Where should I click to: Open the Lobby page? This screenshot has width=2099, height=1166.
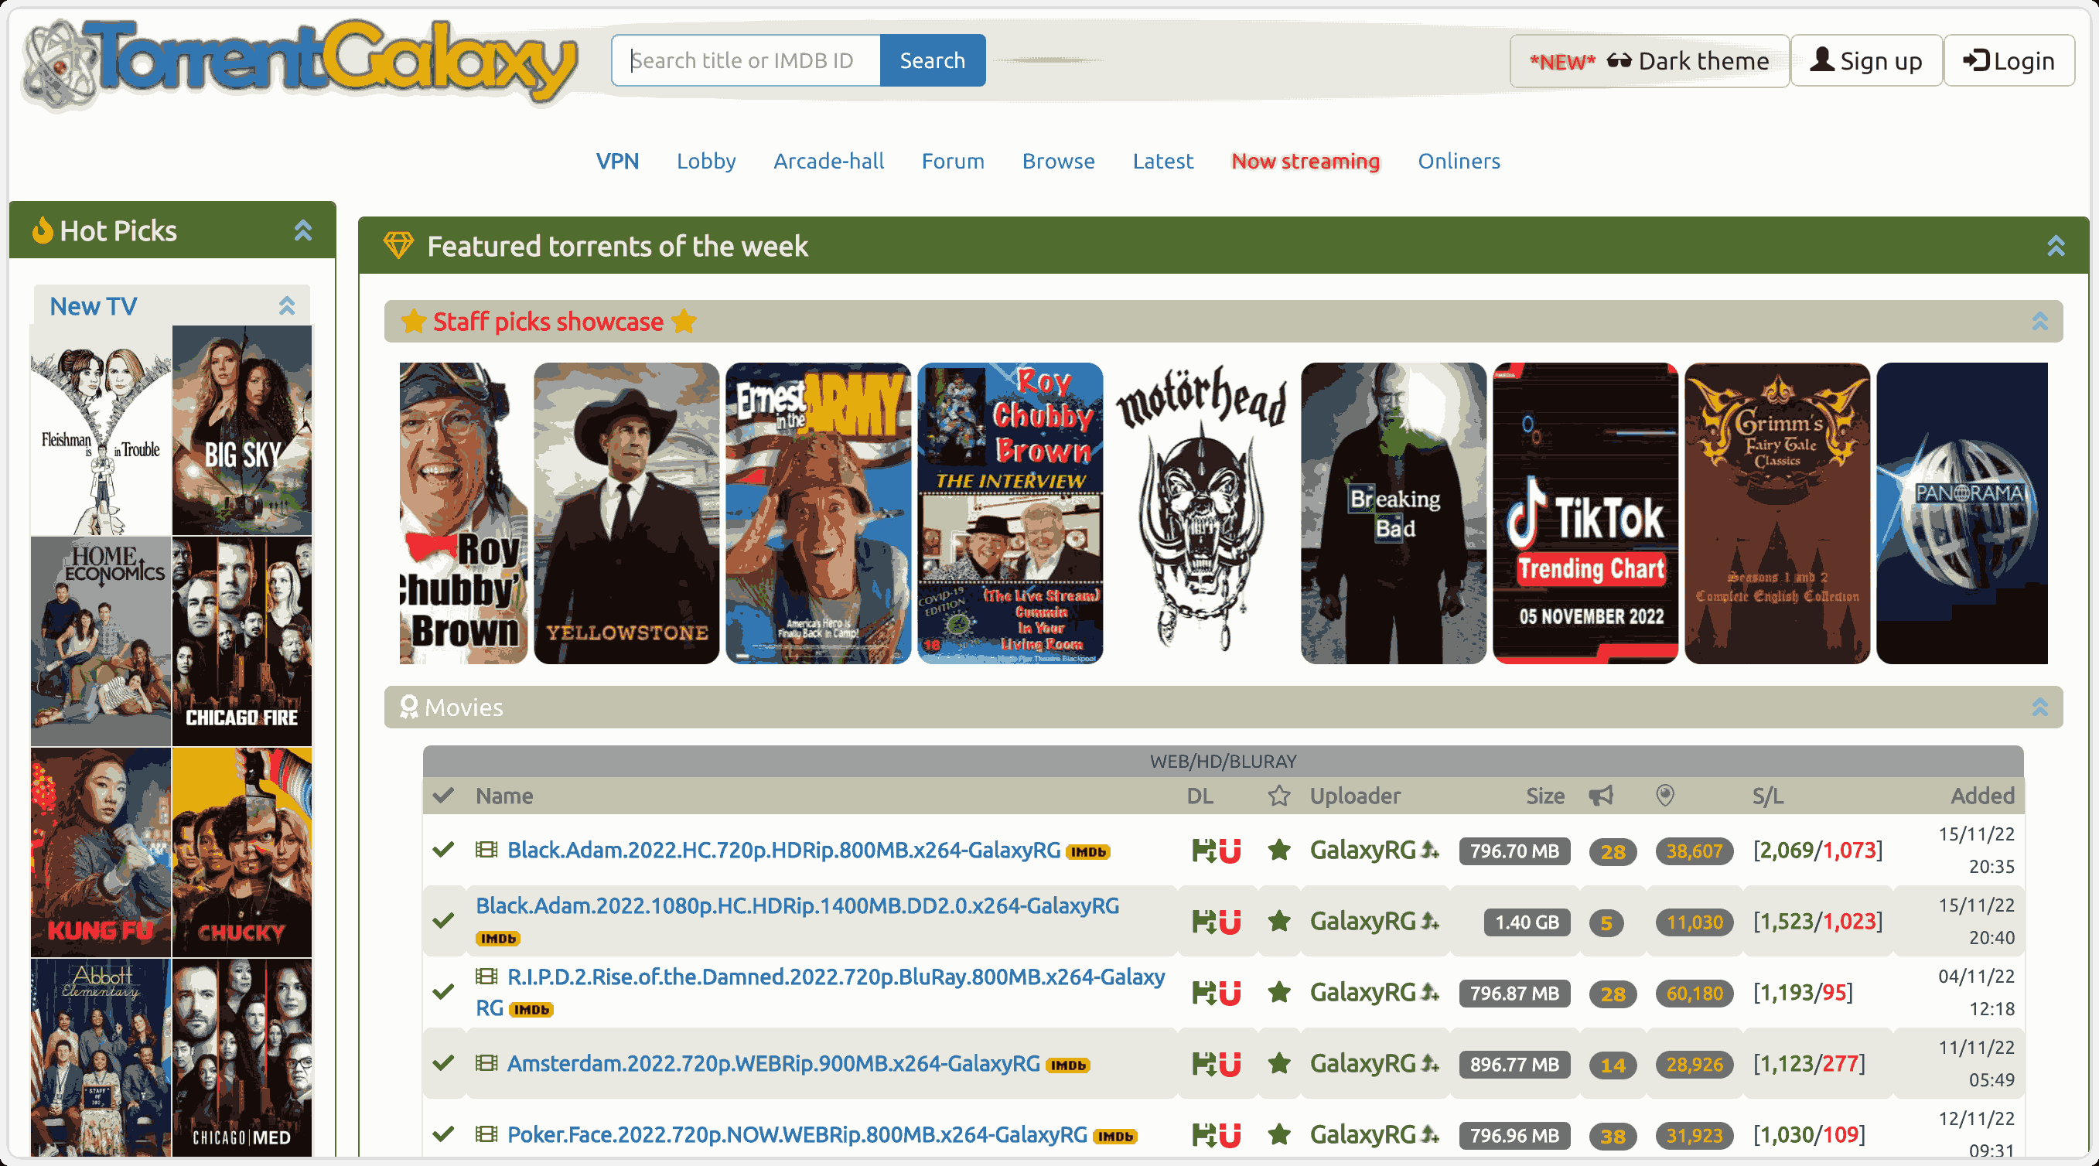(x=705, y=162)
